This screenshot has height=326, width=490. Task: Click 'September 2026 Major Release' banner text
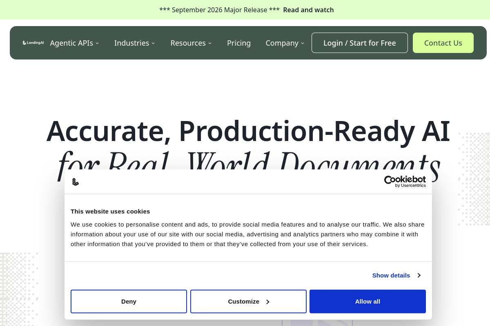(x=220, y=10)
